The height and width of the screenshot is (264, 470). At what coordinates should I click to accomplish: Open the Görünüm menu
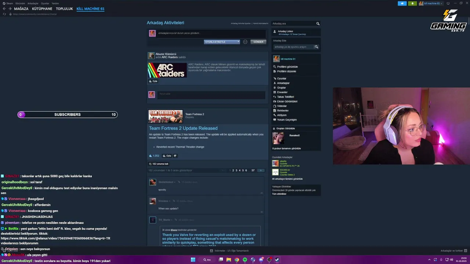(21, 3)
